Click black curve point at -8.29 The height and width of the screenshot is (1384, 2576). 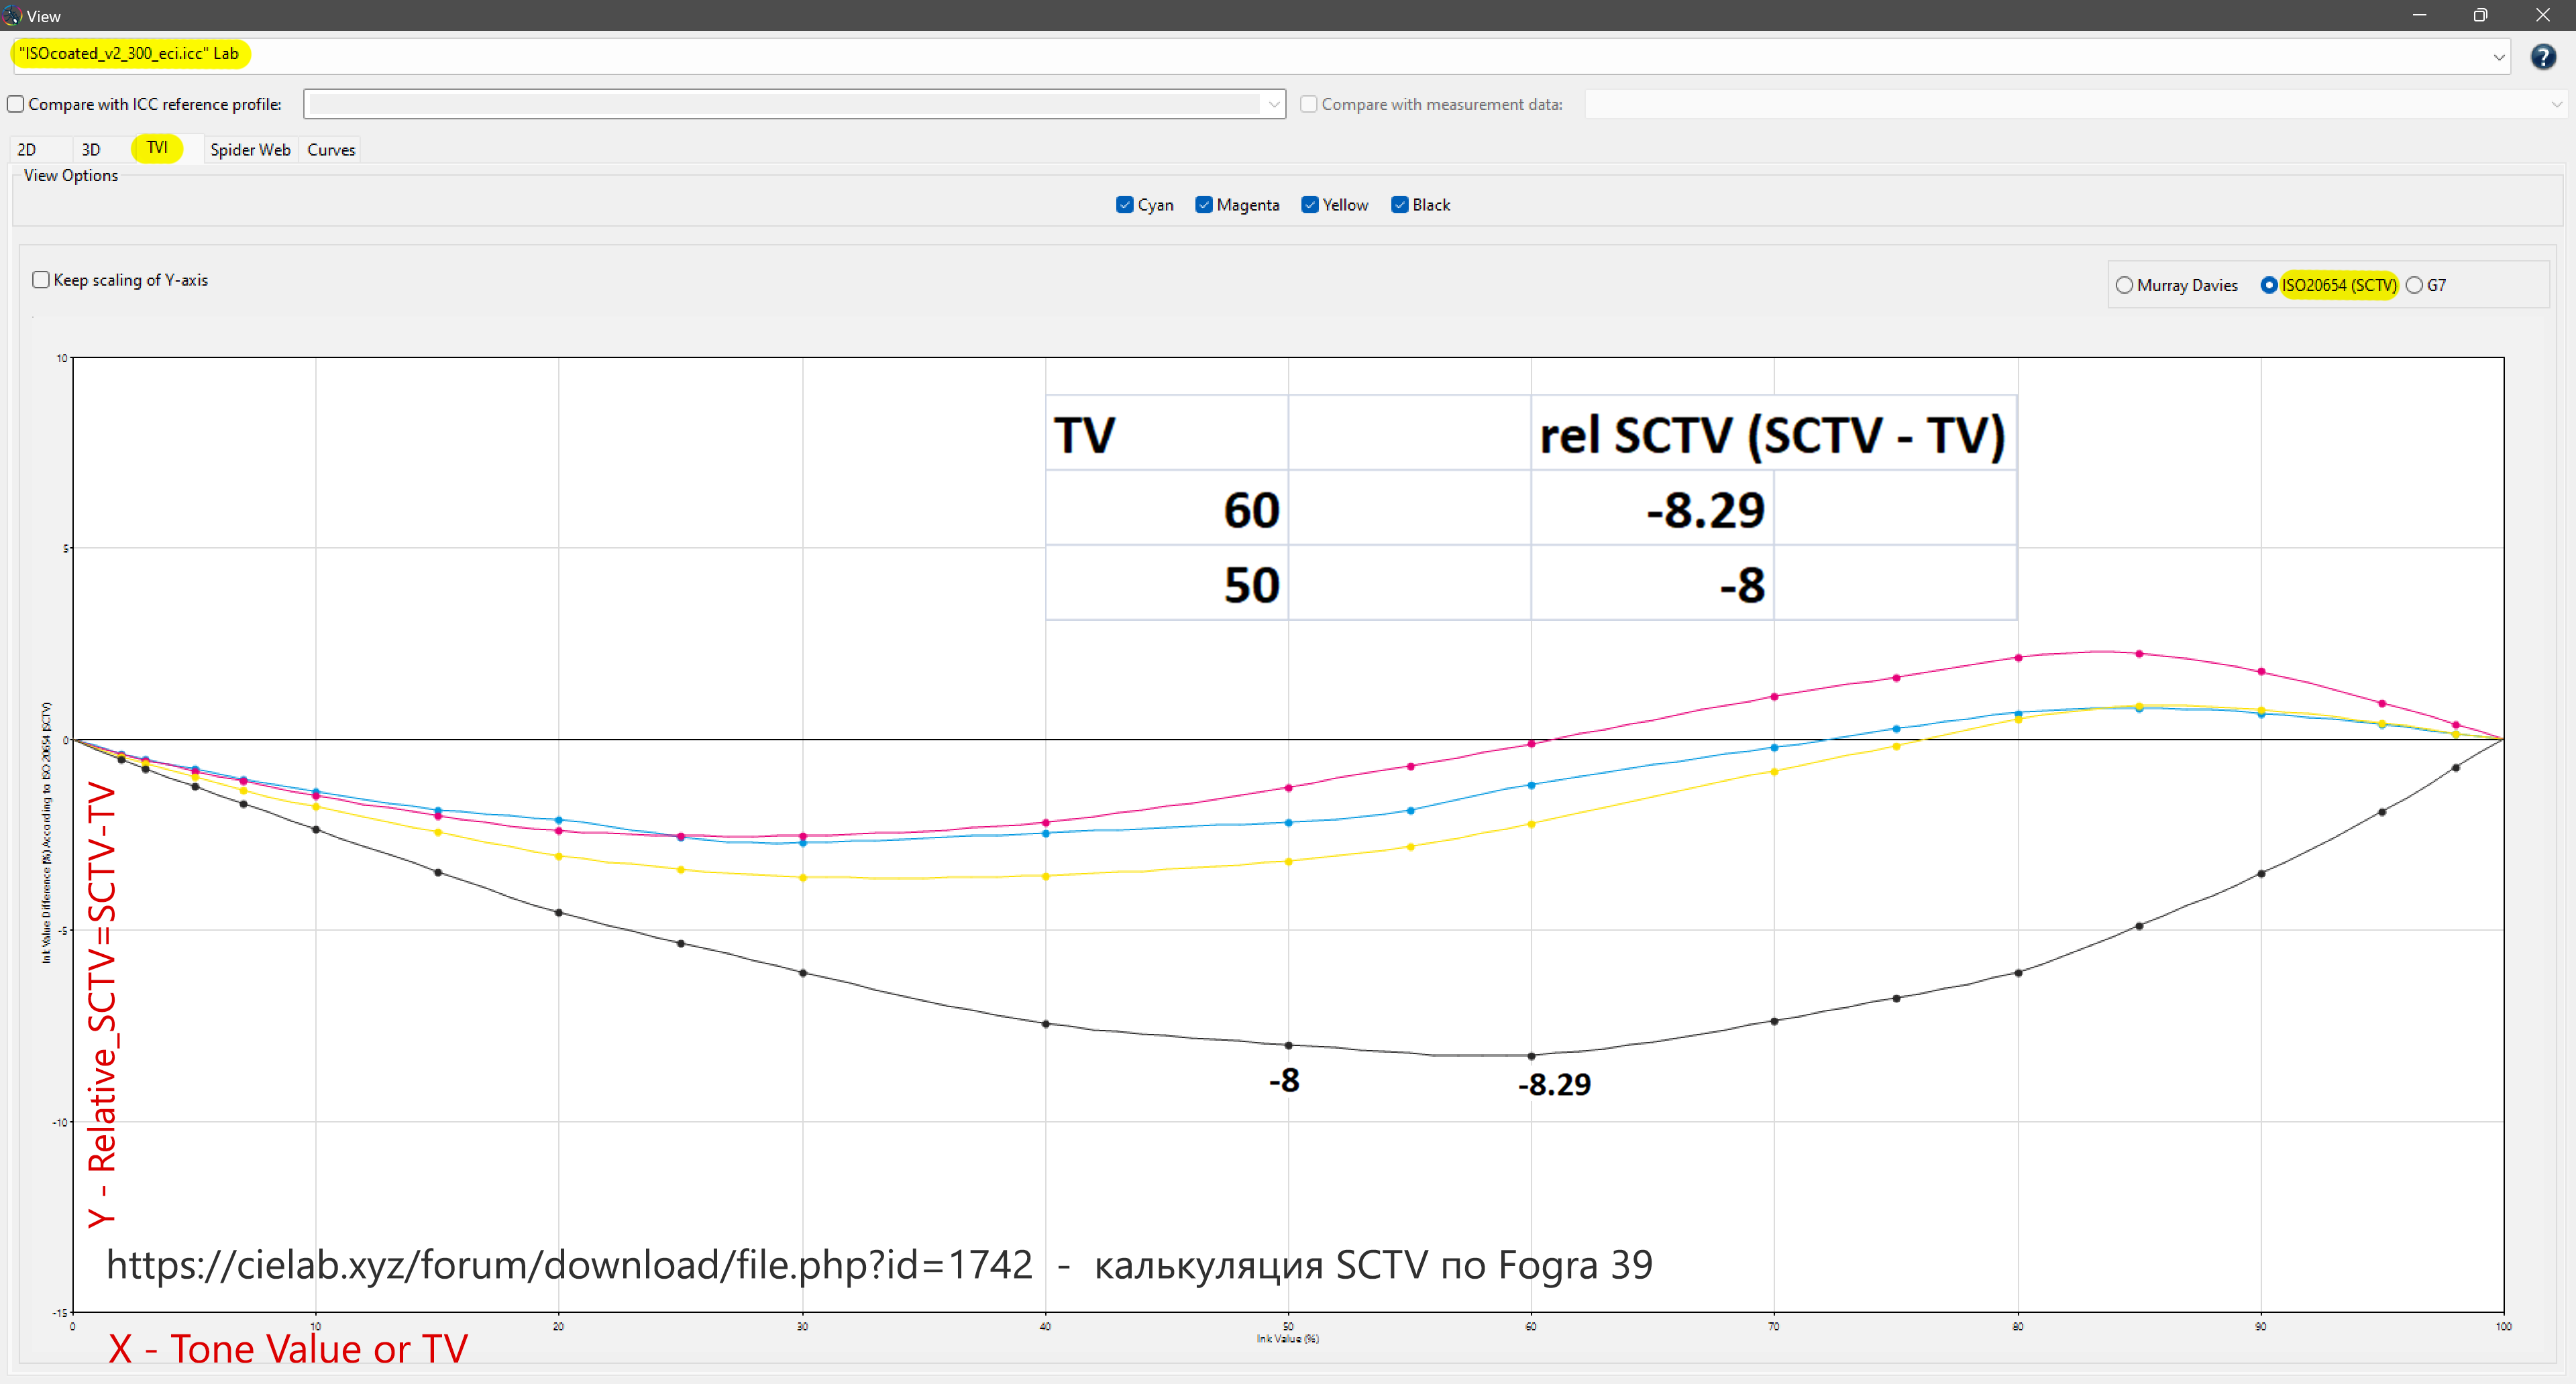[1531, 1056]
